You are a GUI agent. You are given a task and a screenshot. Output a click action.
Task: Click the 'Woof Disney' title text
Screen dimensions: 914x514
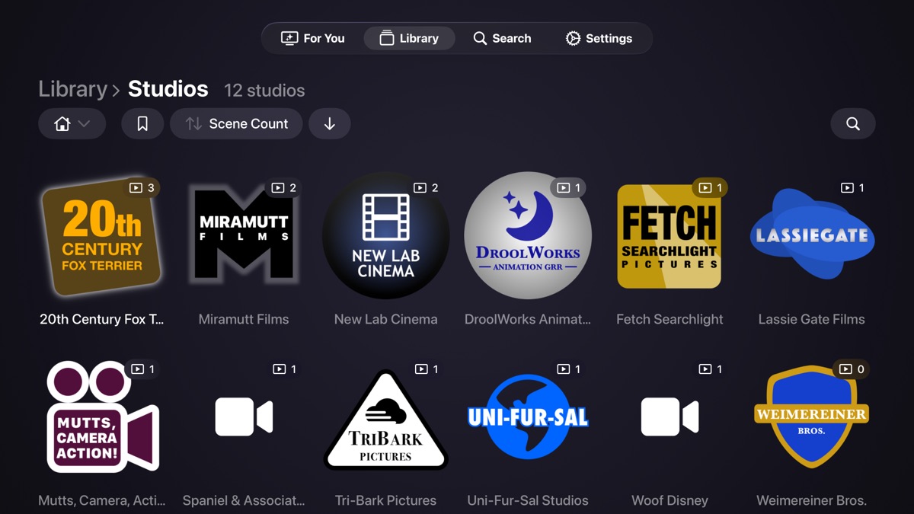point(670,500)
